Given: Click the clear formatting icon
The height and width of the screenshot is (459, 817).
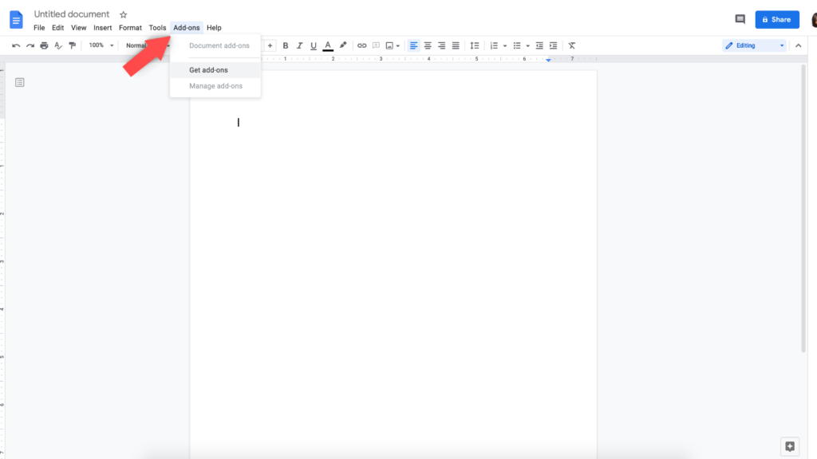Looking at the screenshot, I should (571, 45).
